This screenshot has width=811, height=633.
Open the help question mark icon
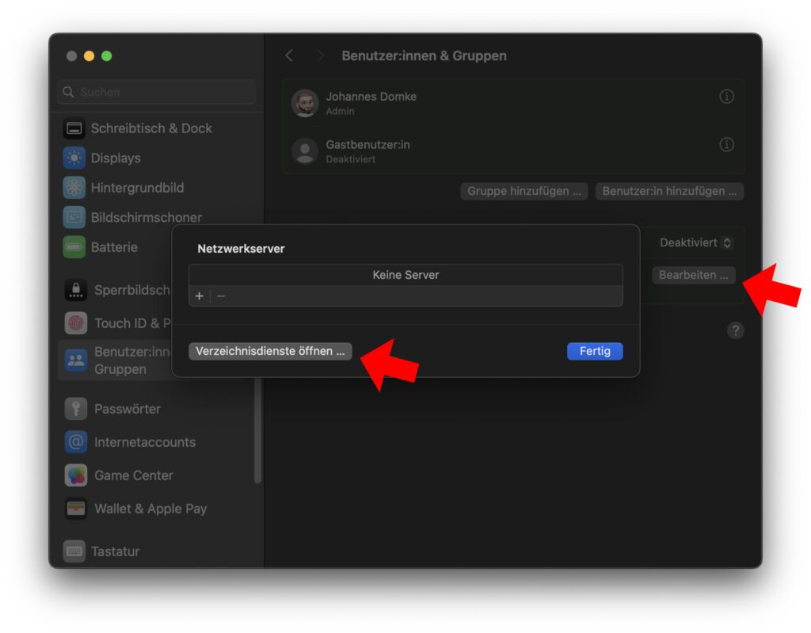click(736, 331)
